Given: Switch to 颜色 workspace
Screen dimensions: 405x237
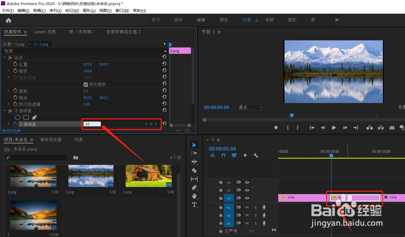Looking at the screenshot, I should [x=224, y=20].
